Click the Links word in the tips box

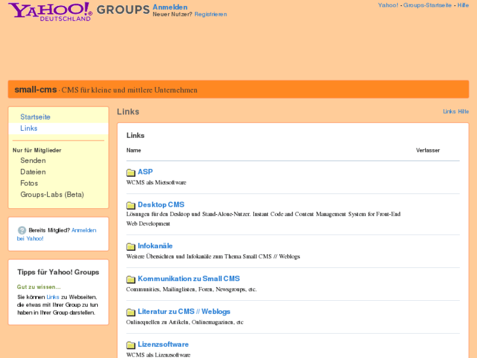click(x=53, y=297)
